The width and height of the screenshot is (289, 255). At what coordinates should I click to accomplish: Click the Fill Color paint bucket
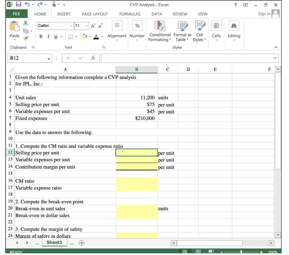click(x=85, y=36)
